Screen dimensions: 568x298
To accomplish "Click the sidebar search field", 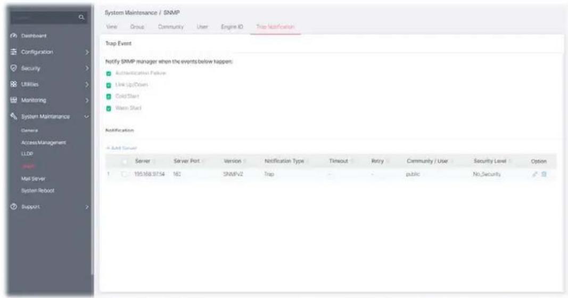I will click(48, 17).
